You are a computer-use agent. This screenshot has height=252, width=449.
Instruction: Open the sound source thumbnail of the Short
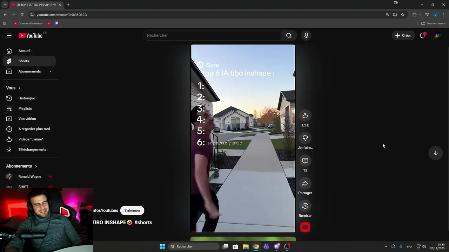click(305, 227)
